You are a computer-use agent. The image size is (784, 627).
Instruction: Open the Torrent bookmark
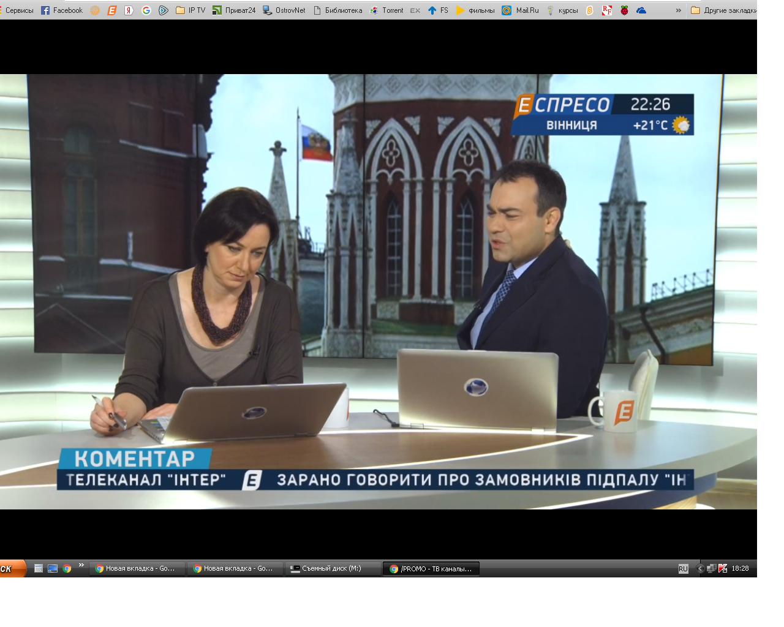pyautogui.click(x=386, y=10)
